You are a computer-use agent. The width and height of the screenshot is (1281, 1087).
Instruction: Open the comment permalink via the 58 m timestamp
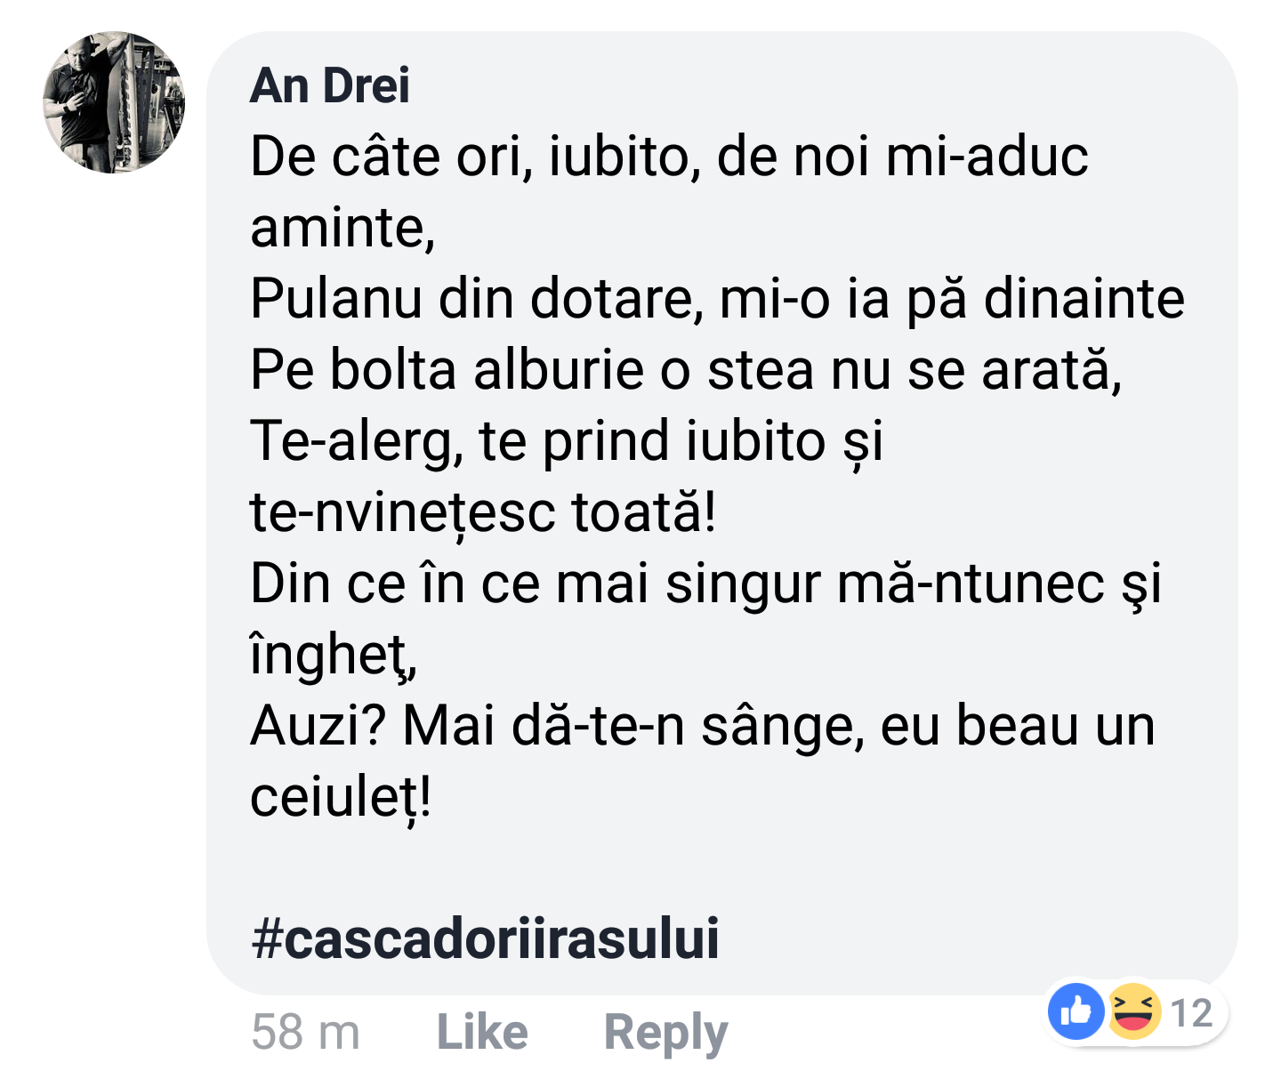coord(306,1032)
